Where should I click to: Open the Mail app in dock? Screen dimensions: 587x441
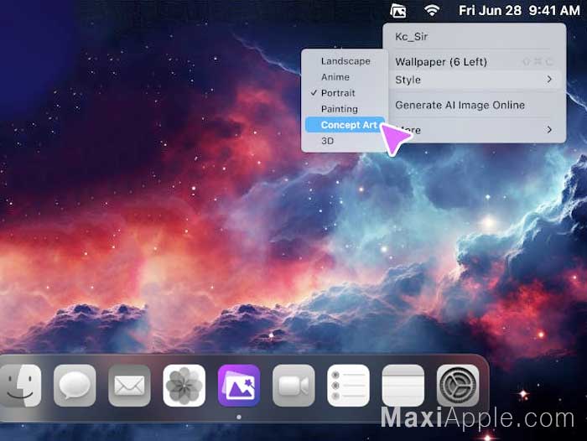tap(129, 386)
